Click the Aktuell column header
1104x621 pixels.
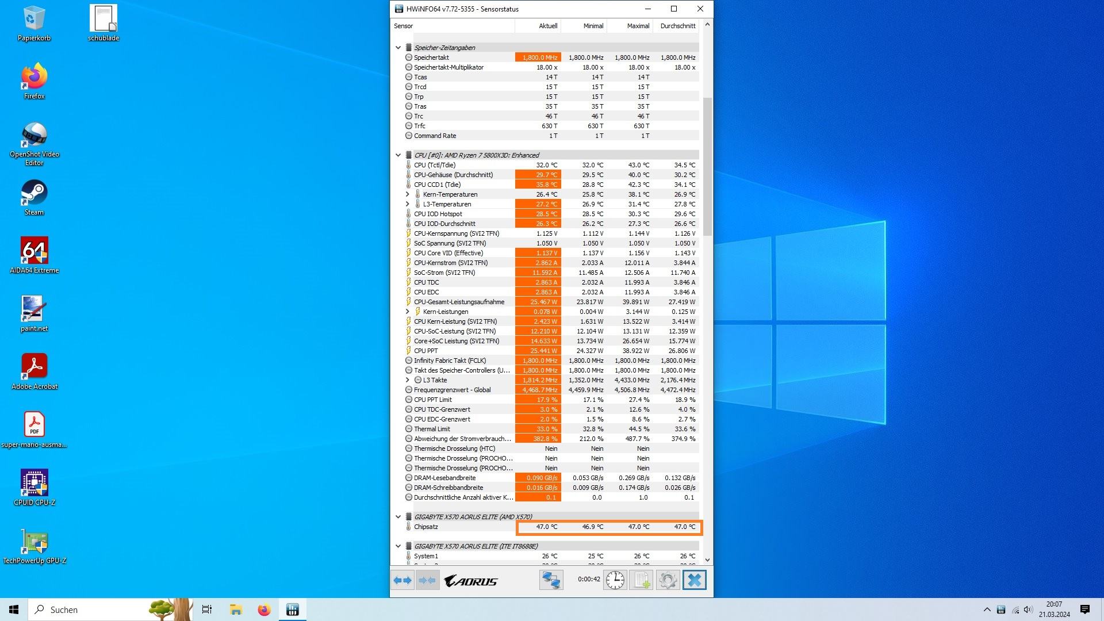(538, 26)
